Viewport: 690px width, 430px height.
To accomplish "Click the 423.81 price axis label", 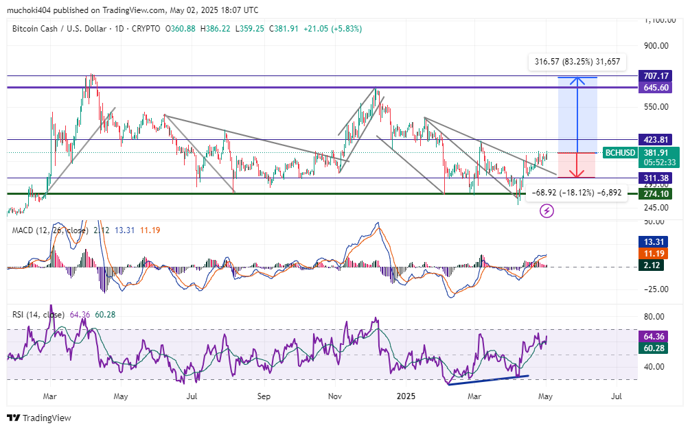I will pos(652,140).
